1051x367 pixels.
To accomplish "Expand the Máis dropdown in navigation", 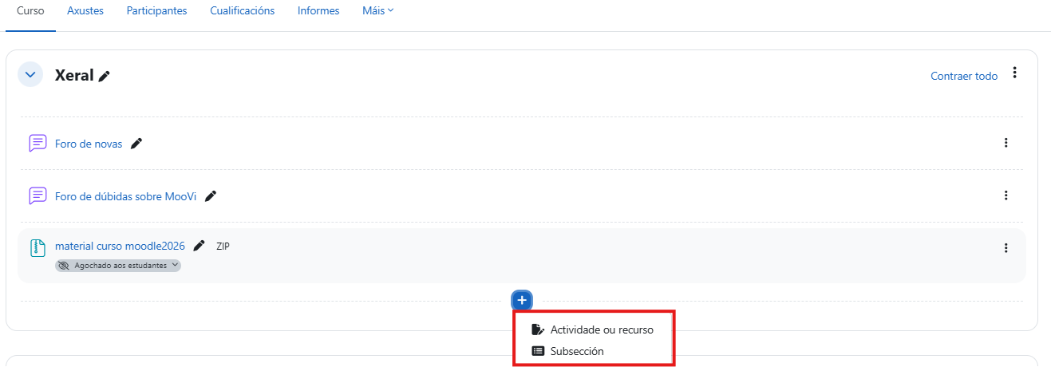I will click(x=377, y=11).
